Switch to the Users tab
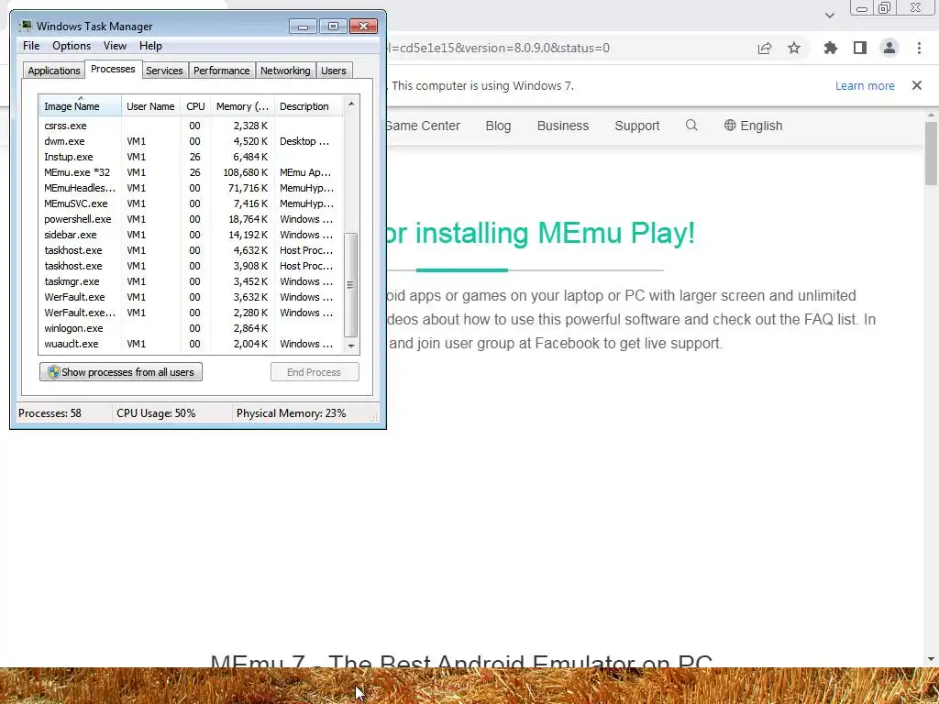Screen dimensions: 939x704 pyautogui.click(x=334, y=71)
